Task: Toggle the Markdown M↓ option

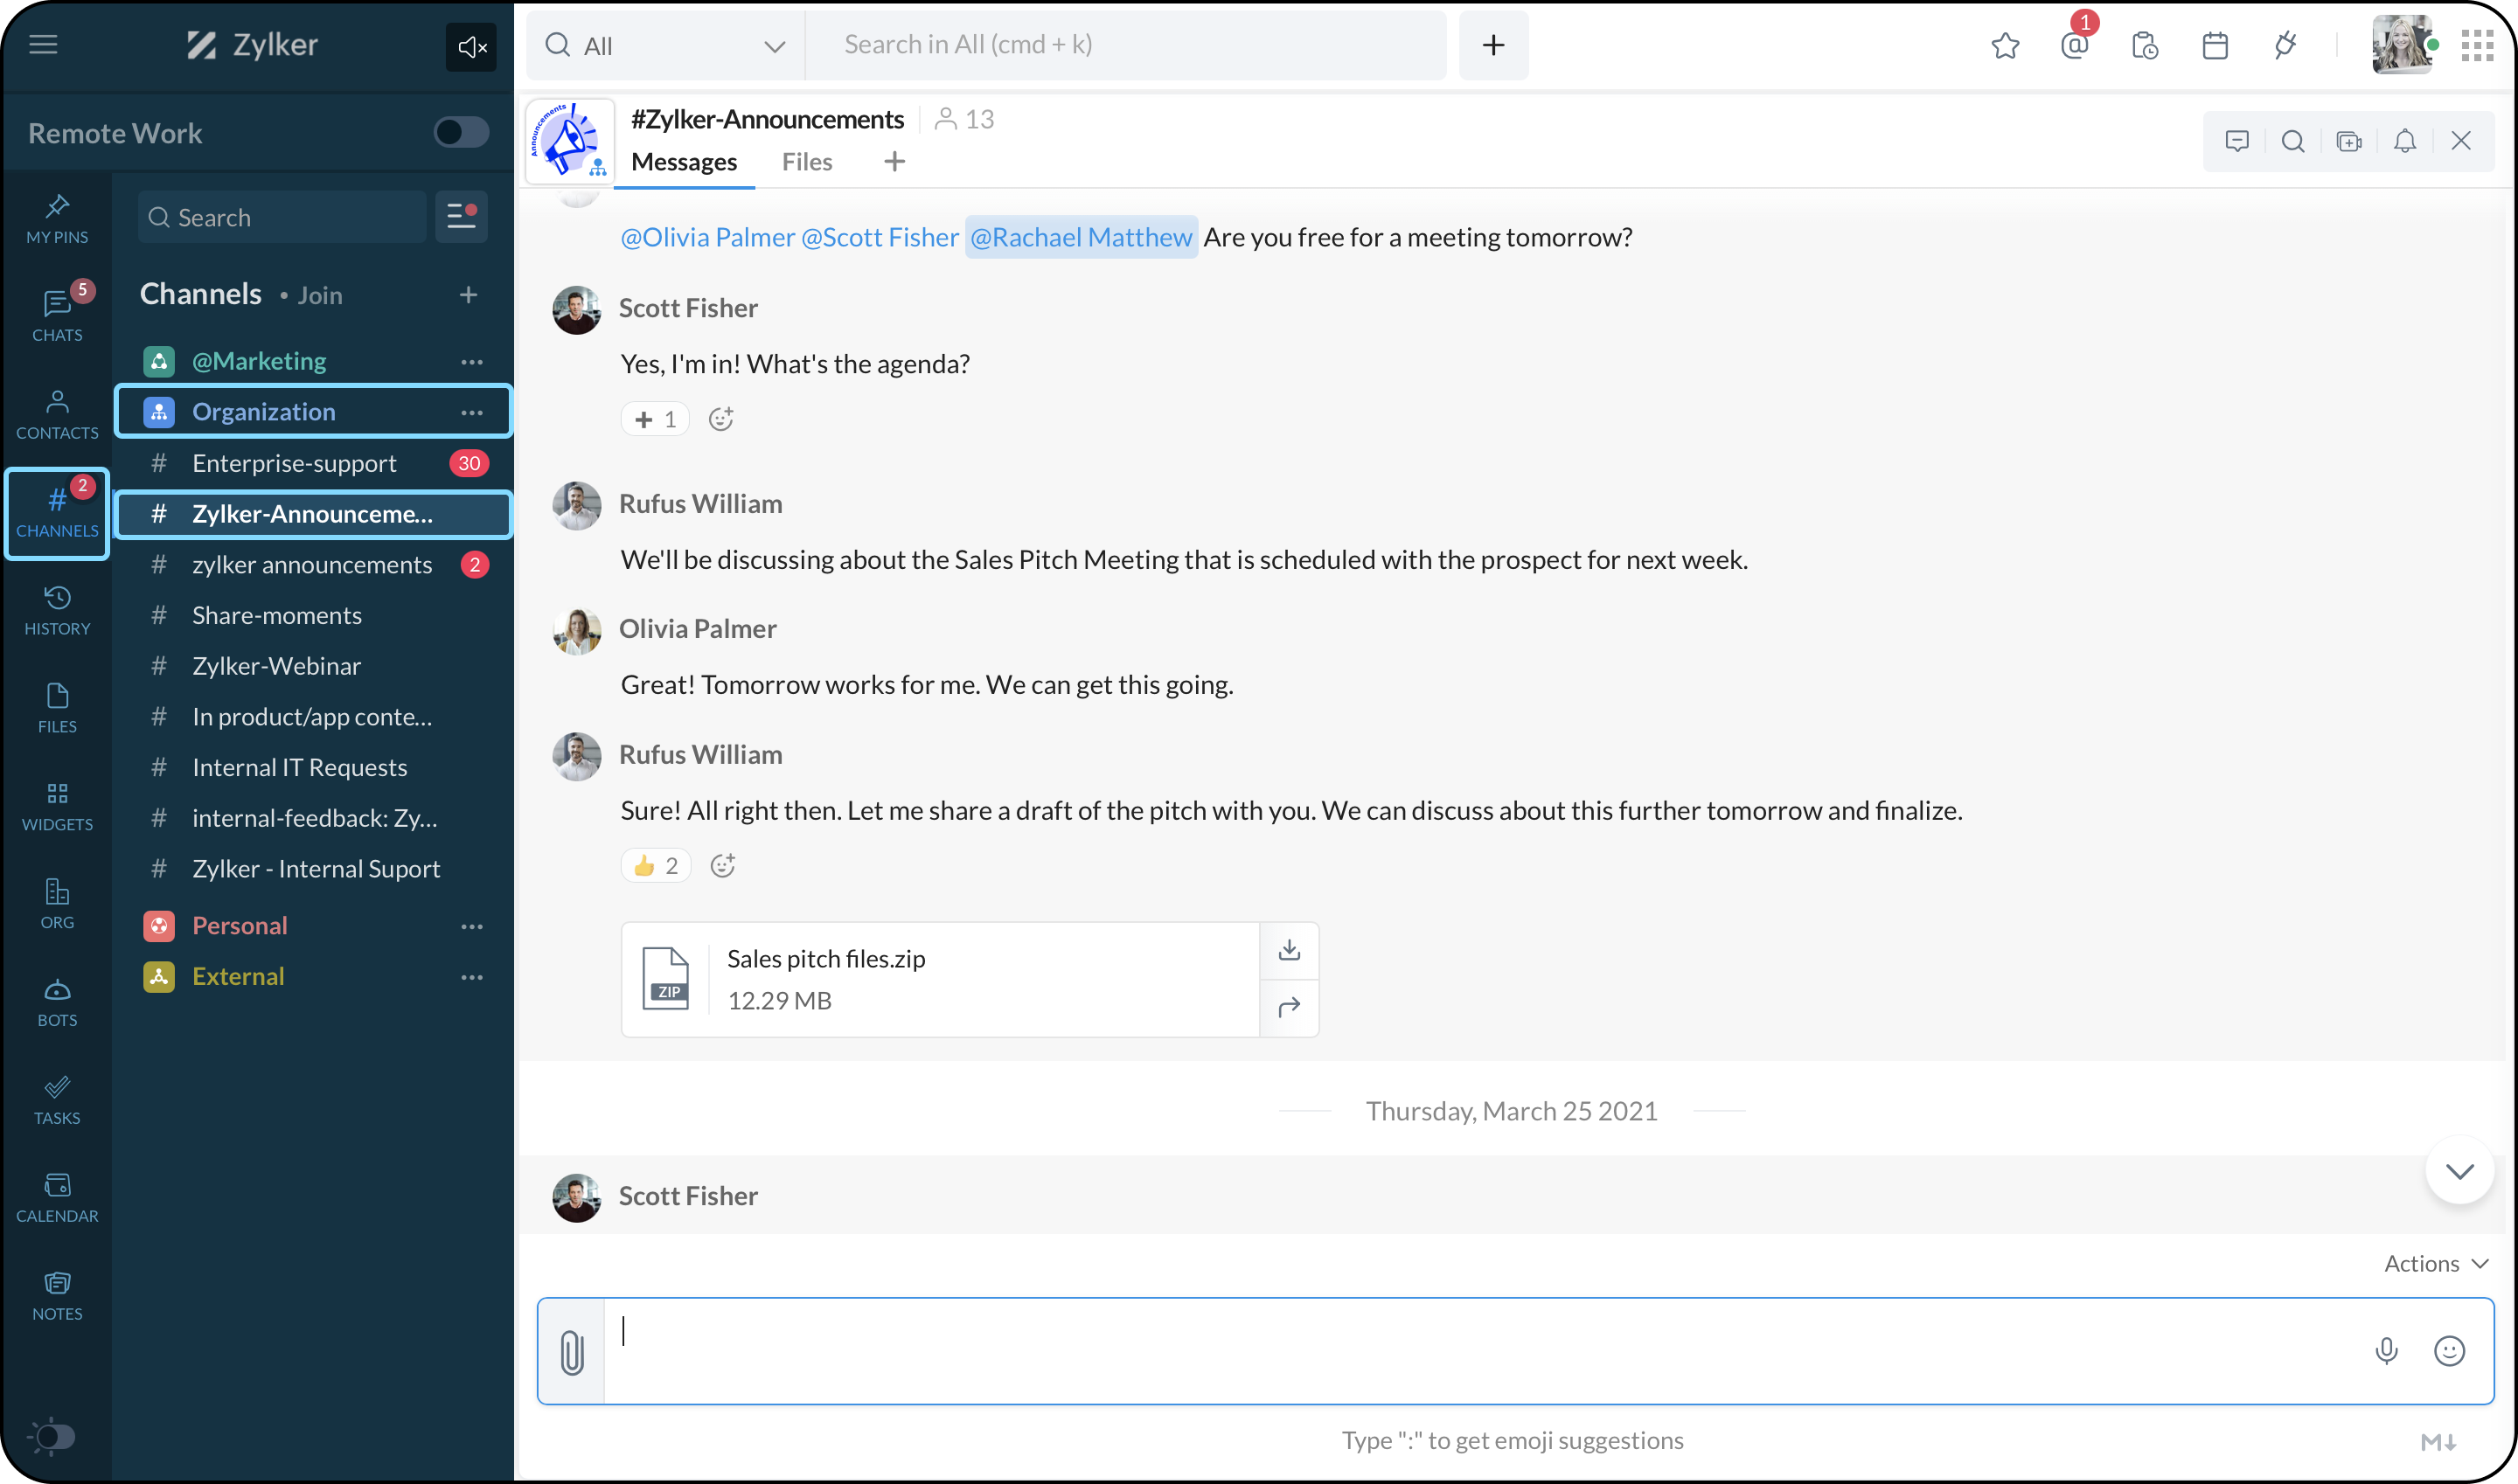Action: pos(2438,1441)
